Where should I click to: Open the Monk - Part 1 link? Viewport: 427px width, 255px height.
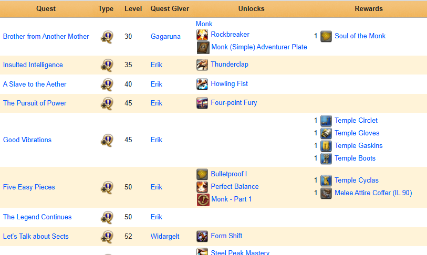pyautogui.click(x=232, y=199)
